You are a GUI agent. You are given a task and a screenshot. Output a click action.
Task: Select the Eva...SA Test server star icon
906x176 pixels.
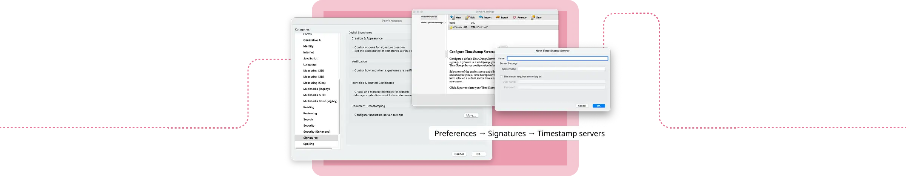451,27
